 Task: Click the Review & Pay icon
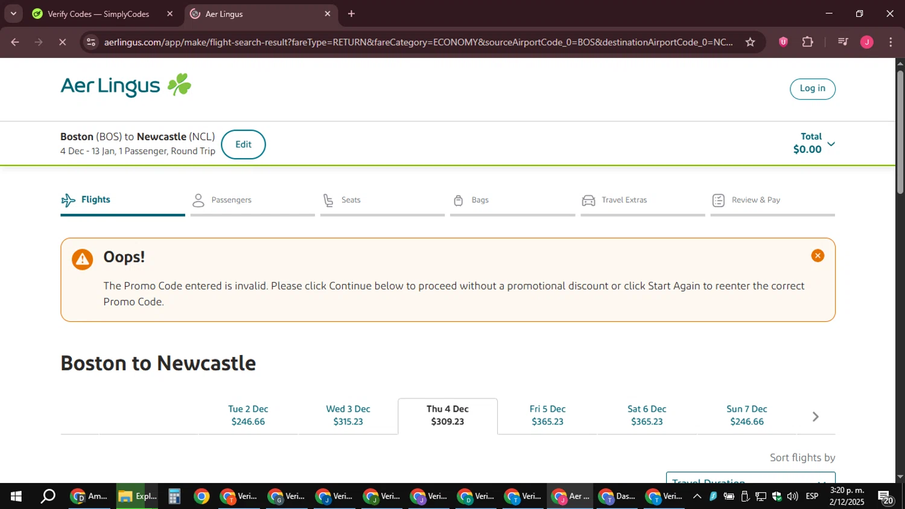(718, 200)
